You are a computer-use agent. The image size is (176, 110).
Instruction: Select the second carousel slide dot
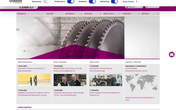point(27,51)
